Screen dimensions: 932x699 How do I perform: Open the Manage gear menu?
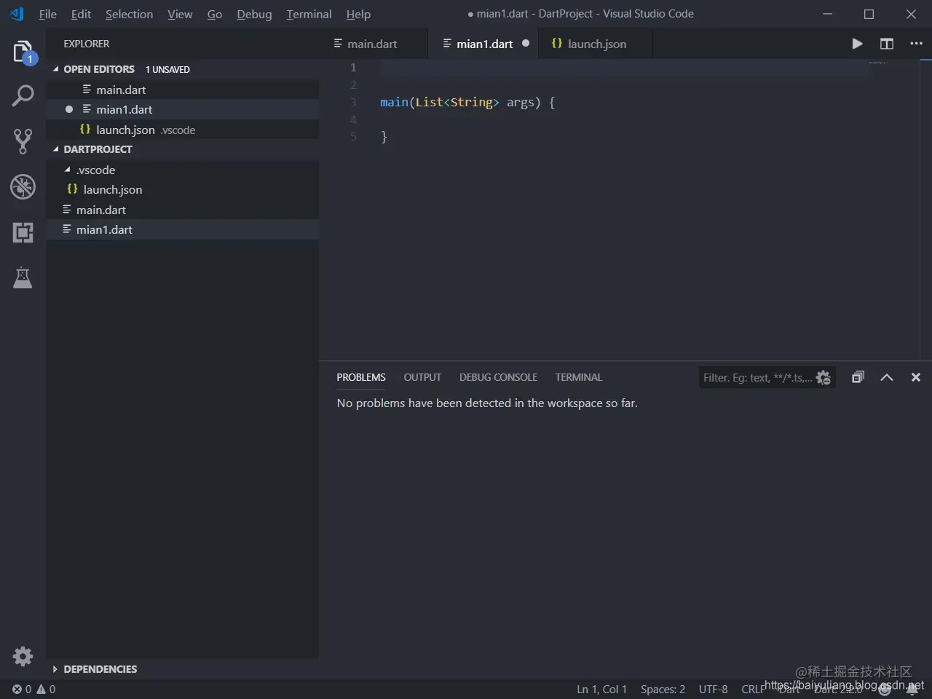point(23,656)
